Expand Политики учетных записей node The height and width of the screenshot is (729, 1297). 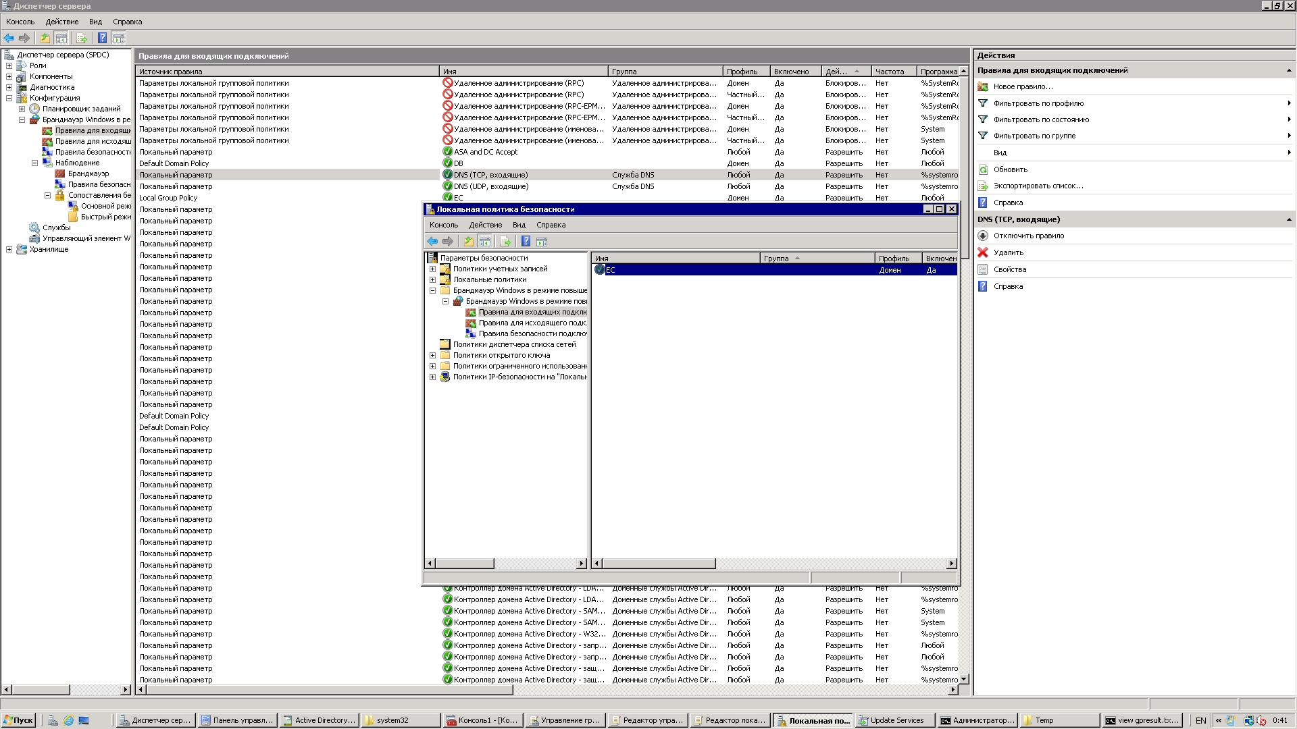pyautogui.click(x=432, y=269)
